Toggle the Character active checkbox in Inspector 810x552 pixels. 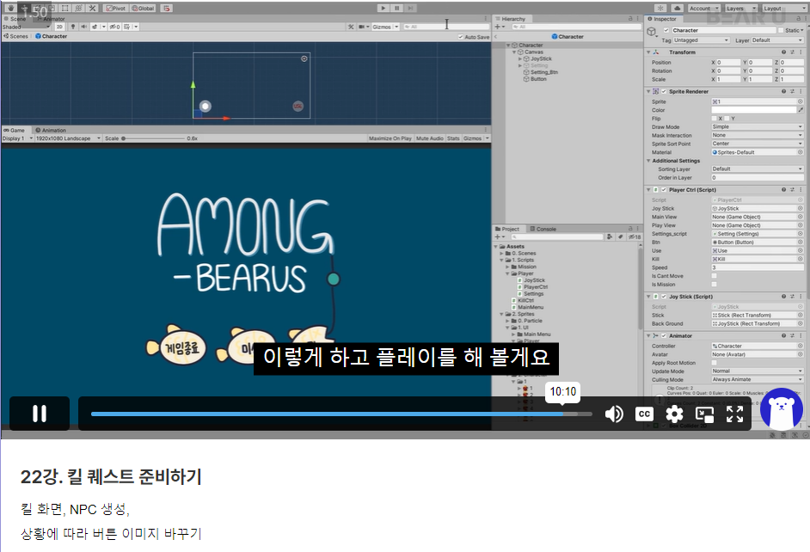pyautogui.click(x=666, y=30)
